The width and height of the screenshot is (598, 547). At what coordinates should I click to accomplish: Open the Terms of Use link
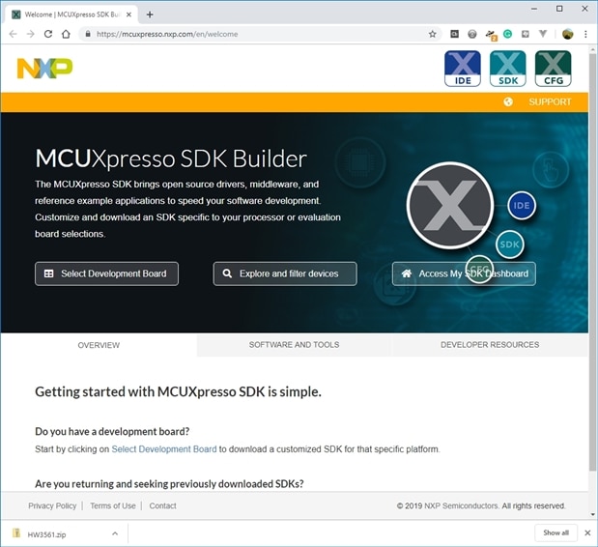pyautogui.click(x=113, y=505)
